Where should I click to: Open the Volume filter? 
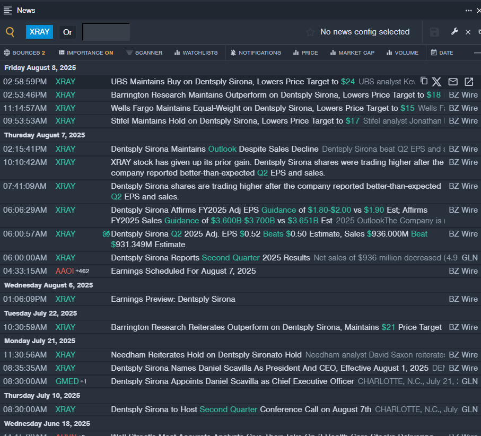tap(403, 53)
